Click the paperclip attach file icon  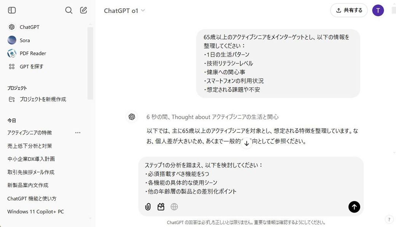pyautogui.click(x=148, y=207)
